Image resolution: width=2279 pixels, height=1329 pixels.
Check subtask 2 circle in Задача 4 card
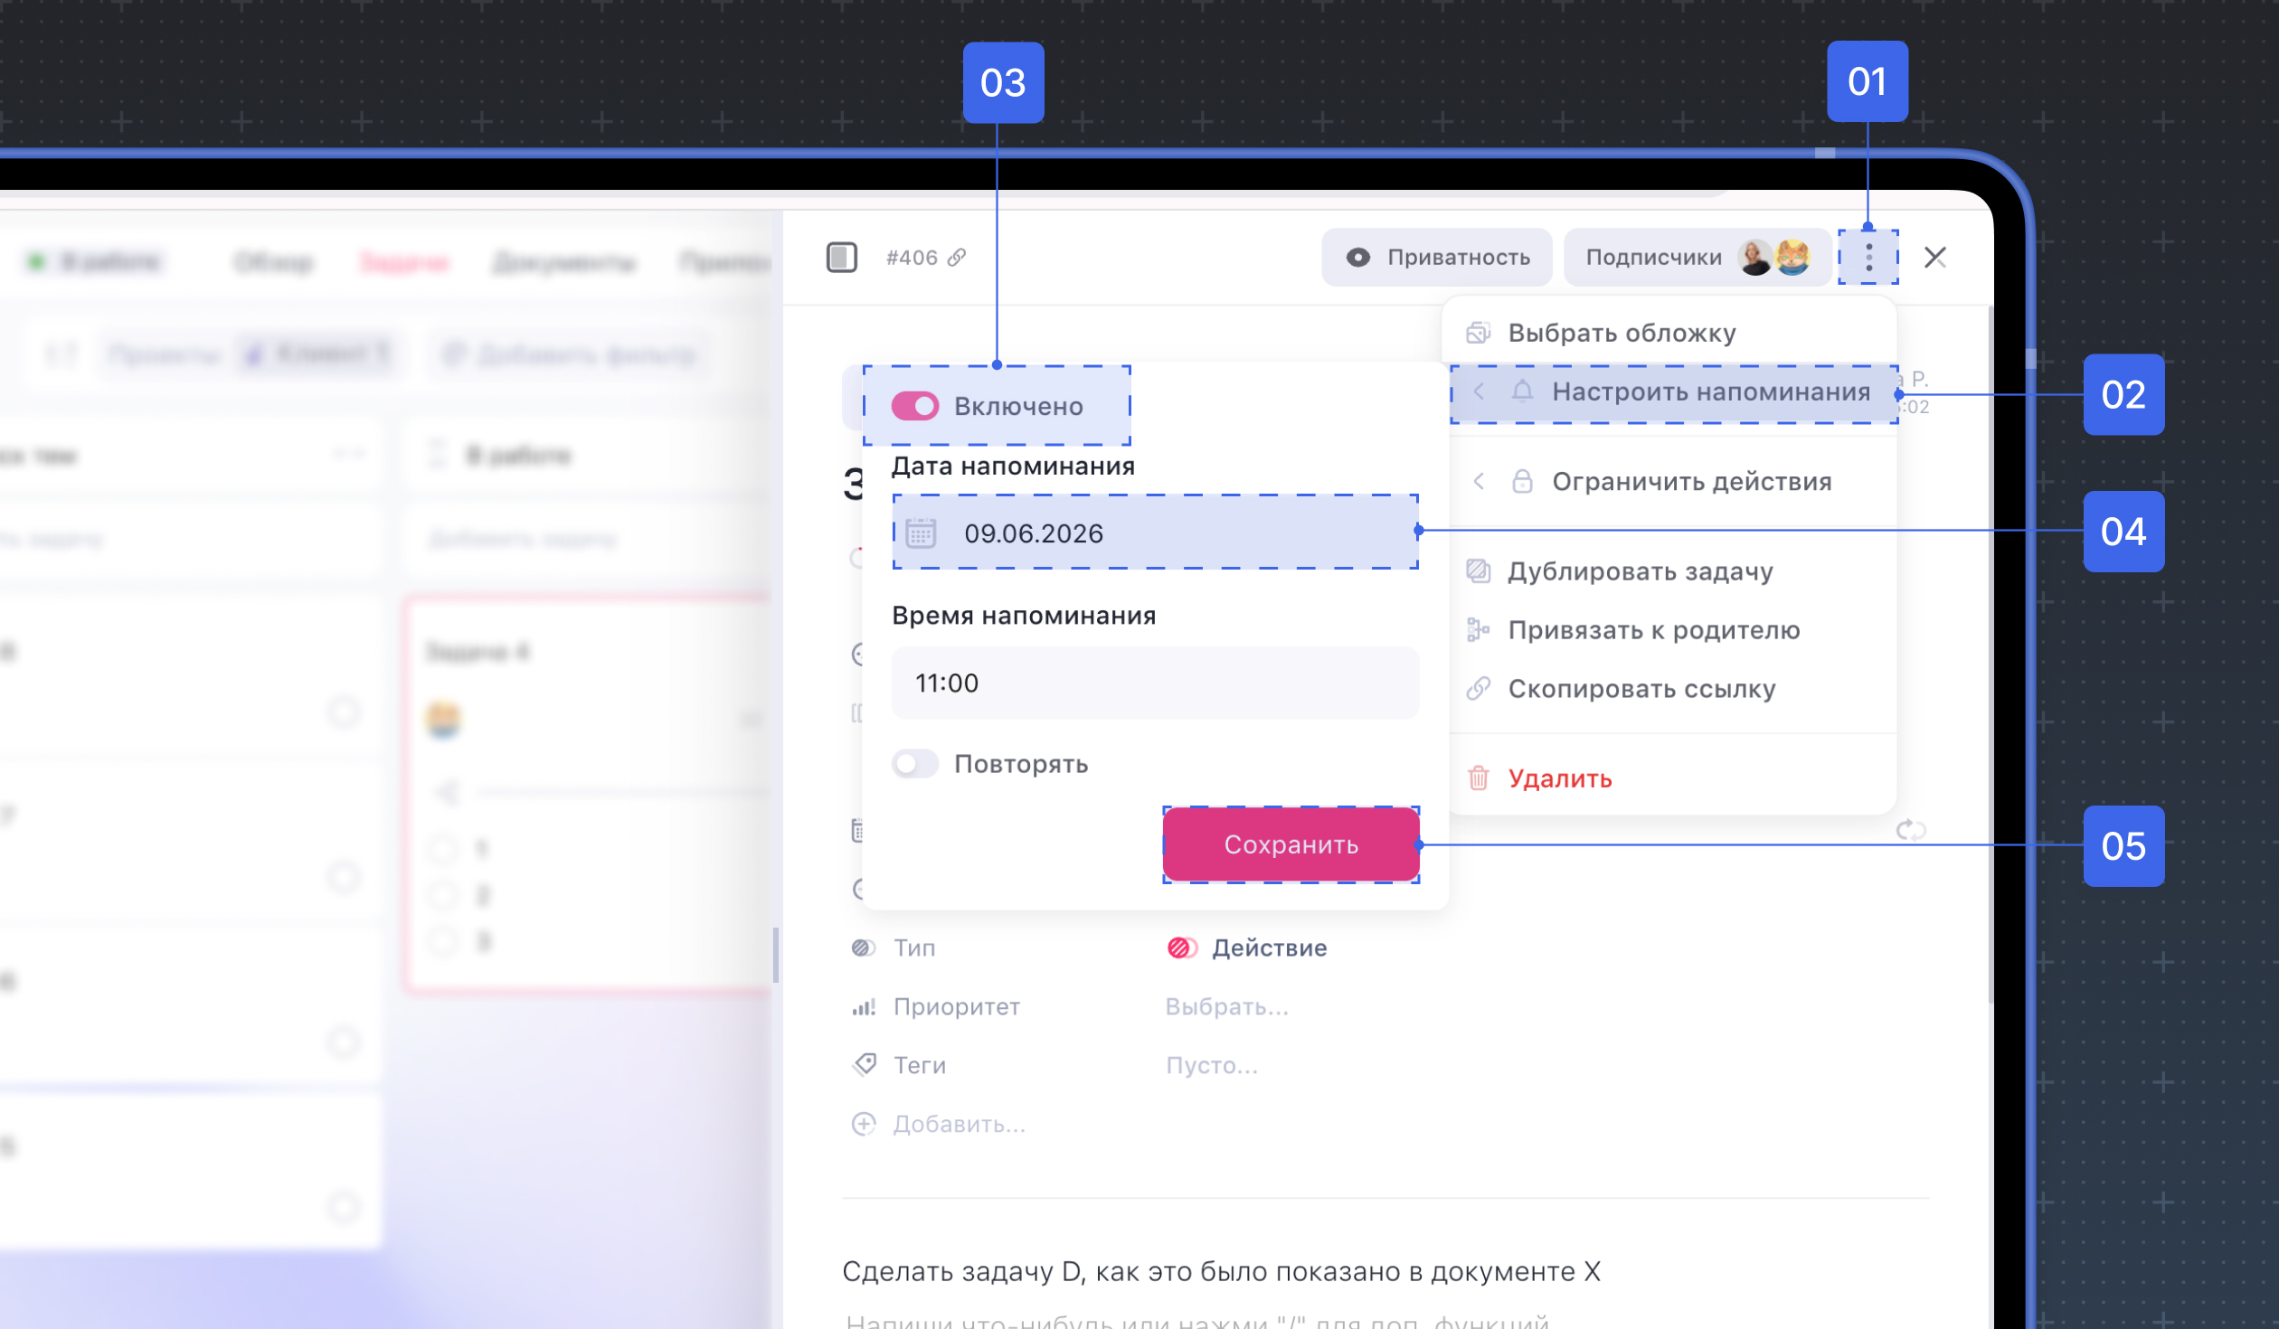pos(443,895)
